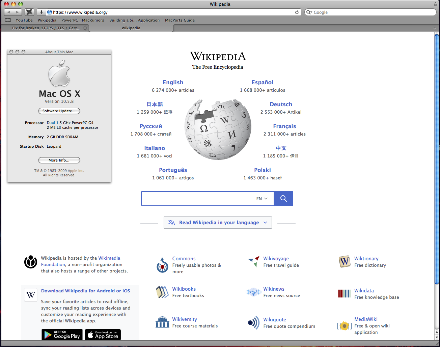440x347 pixels.
Task: Open the Building a Si... Application bookmark
Action: [x=135, y=20]
